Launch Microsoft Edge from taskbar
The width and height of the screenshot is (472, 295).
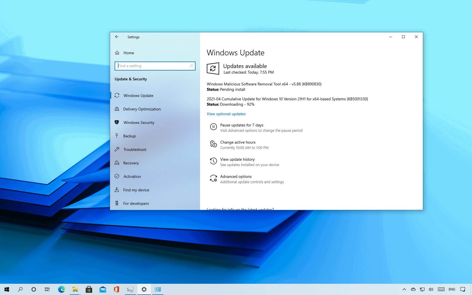[x=61, y=289]
